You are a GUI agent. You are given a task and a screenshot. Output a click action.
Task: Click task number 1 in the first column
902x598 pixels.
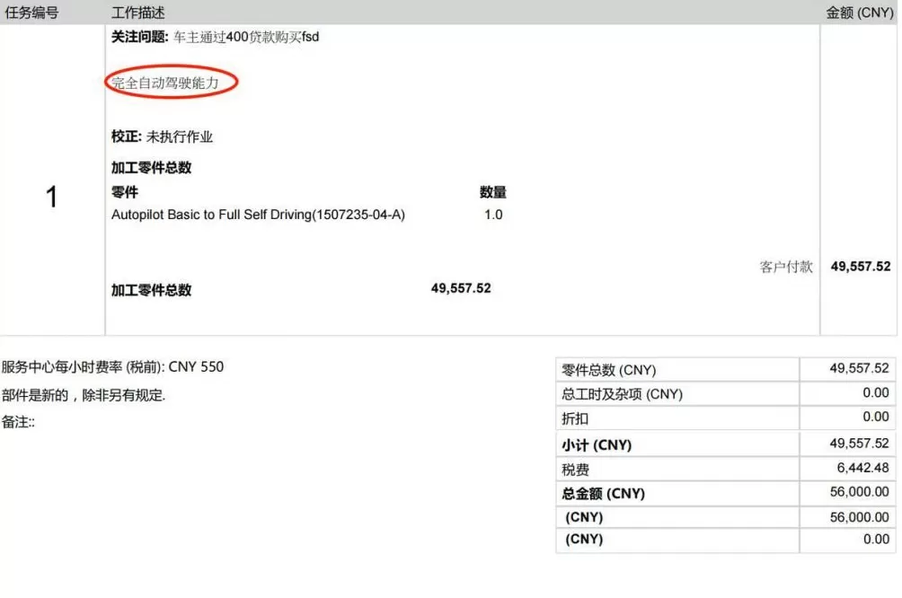[x=52, y=197]
